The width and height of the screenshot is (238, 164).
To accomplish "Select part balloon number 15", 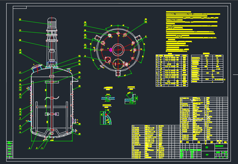I will pyautogui.click(x=20, y=84).
